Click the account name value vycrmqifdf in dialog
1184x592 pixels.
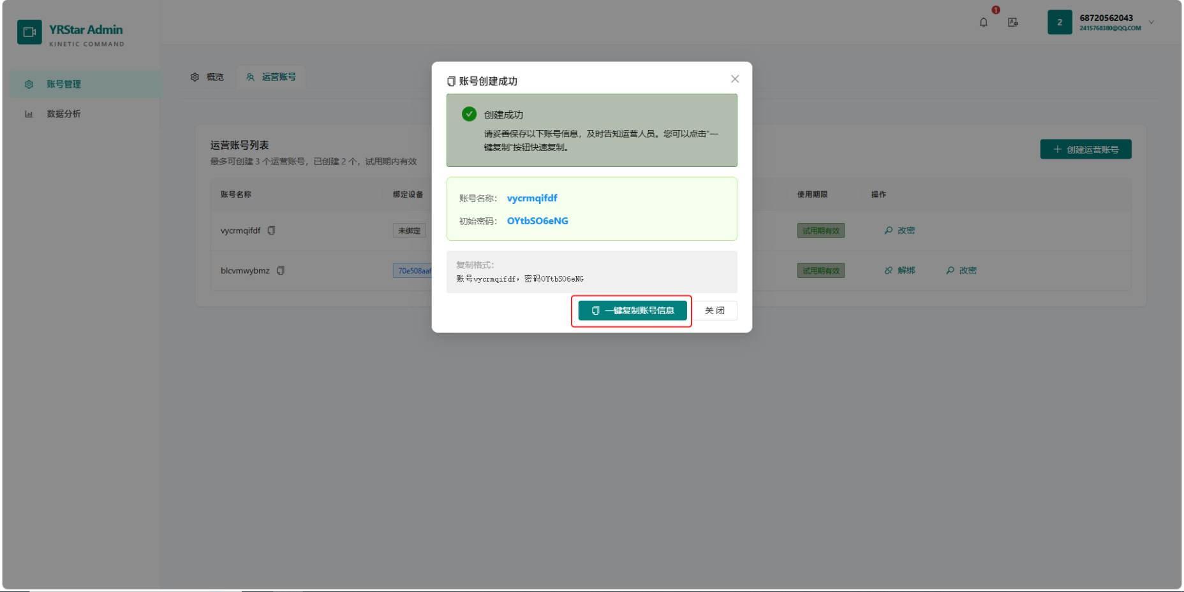(532, 198)
